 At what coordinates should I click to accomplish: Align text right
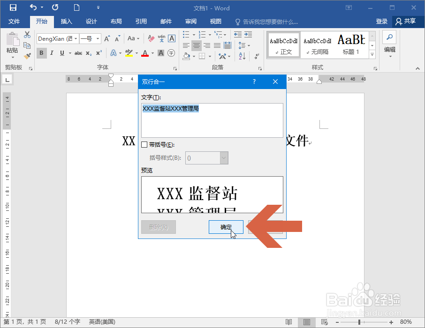click(x=207, y=45)
